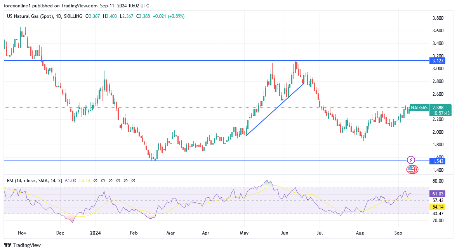Click the 57.43 level on the RSI scale
Image resolution: width=457 pixels, height=252 pixels.
(x=438, y=200)
